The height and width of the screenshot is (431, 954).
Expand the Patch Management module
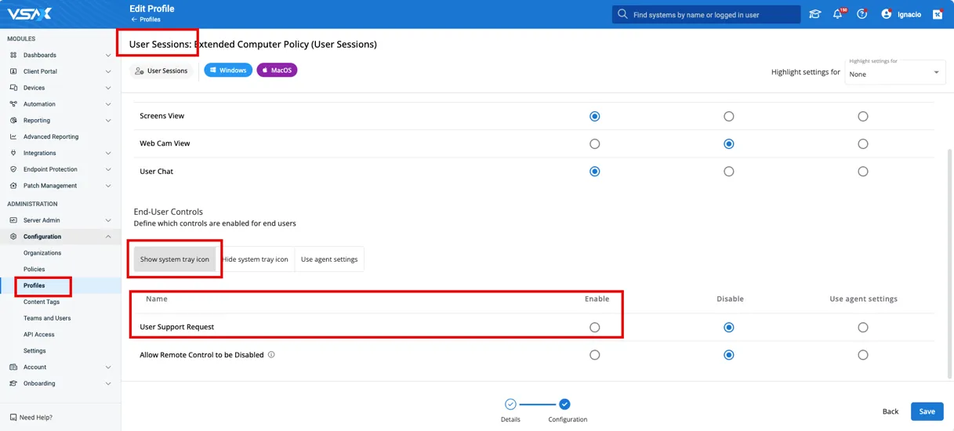[107, 186]
